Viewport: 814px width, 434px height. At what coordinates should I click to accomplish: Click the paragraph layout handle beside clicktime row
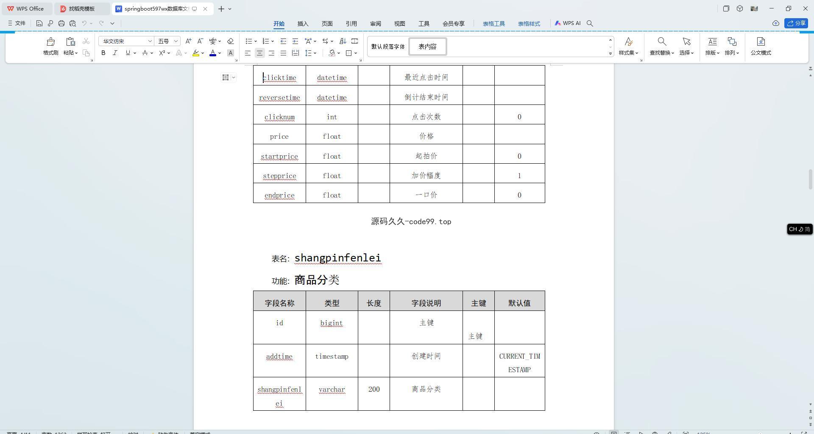(x=226, y=77)
